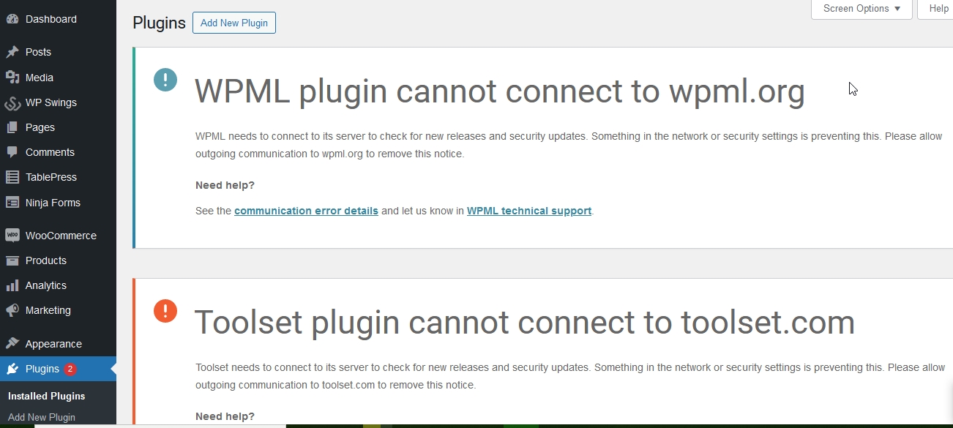
Task: Click the Marketing megaphone icon
Action: point(12,310)
